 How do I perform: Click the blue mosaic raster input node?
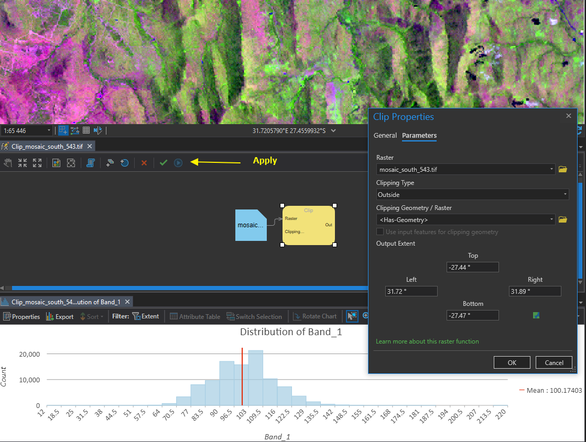(x=251, y=225)
